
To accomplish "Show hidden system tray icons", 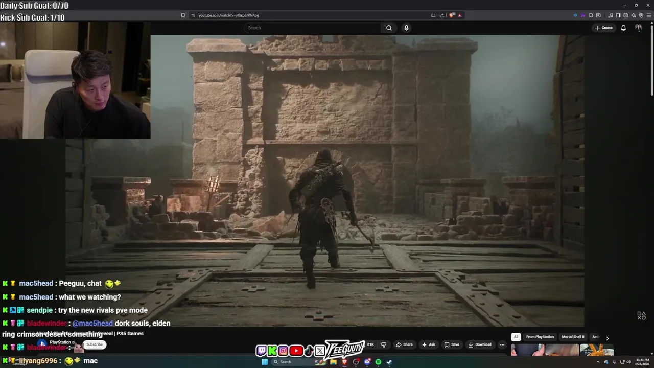I will 598,362.
